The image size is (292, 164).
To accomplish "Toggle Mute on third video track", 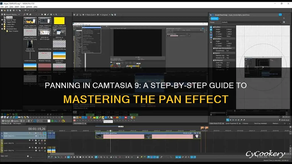I will tap(42, 148).
